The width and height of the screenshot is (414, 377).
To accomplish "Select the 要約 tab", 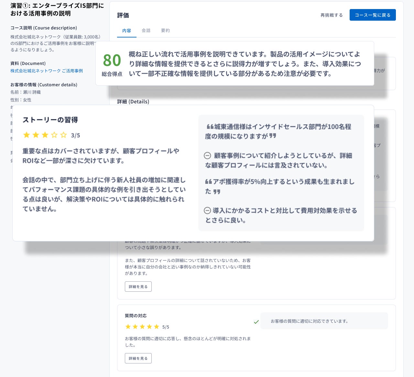I will (166, 31).
